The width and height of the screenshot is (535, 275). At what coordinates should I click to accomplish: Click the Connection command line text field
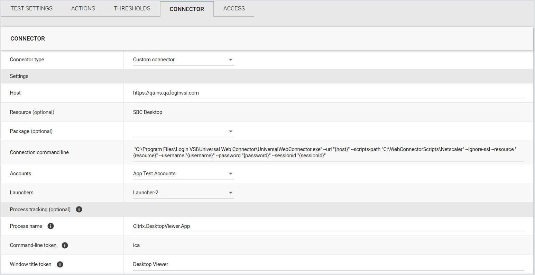click(x=328, y=152)
